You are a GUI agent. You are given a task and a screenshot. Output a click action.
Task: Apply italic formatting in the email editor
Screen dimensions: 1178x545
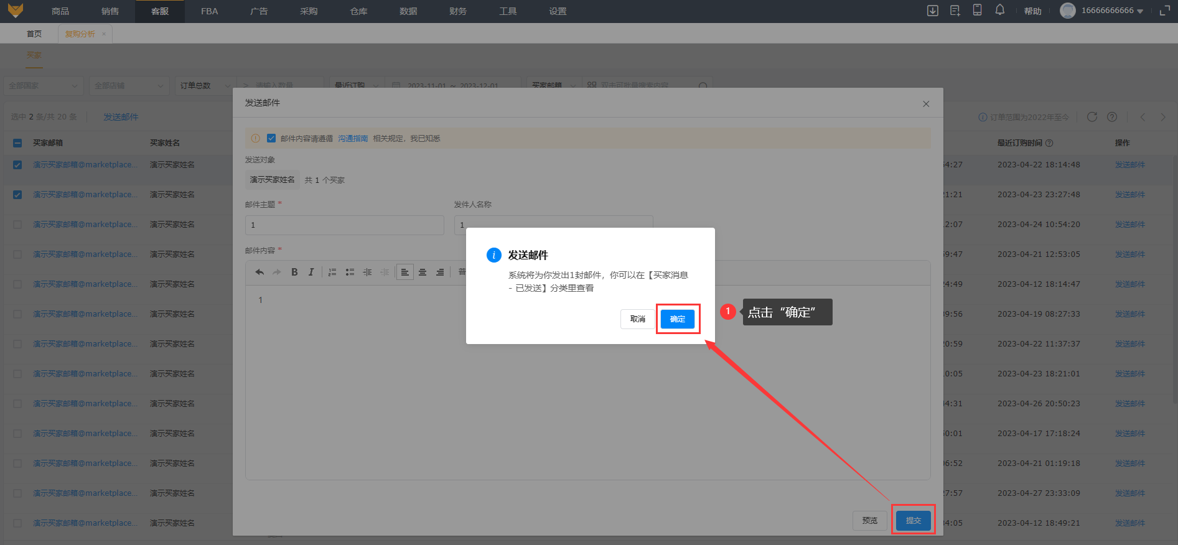point(311,272)
